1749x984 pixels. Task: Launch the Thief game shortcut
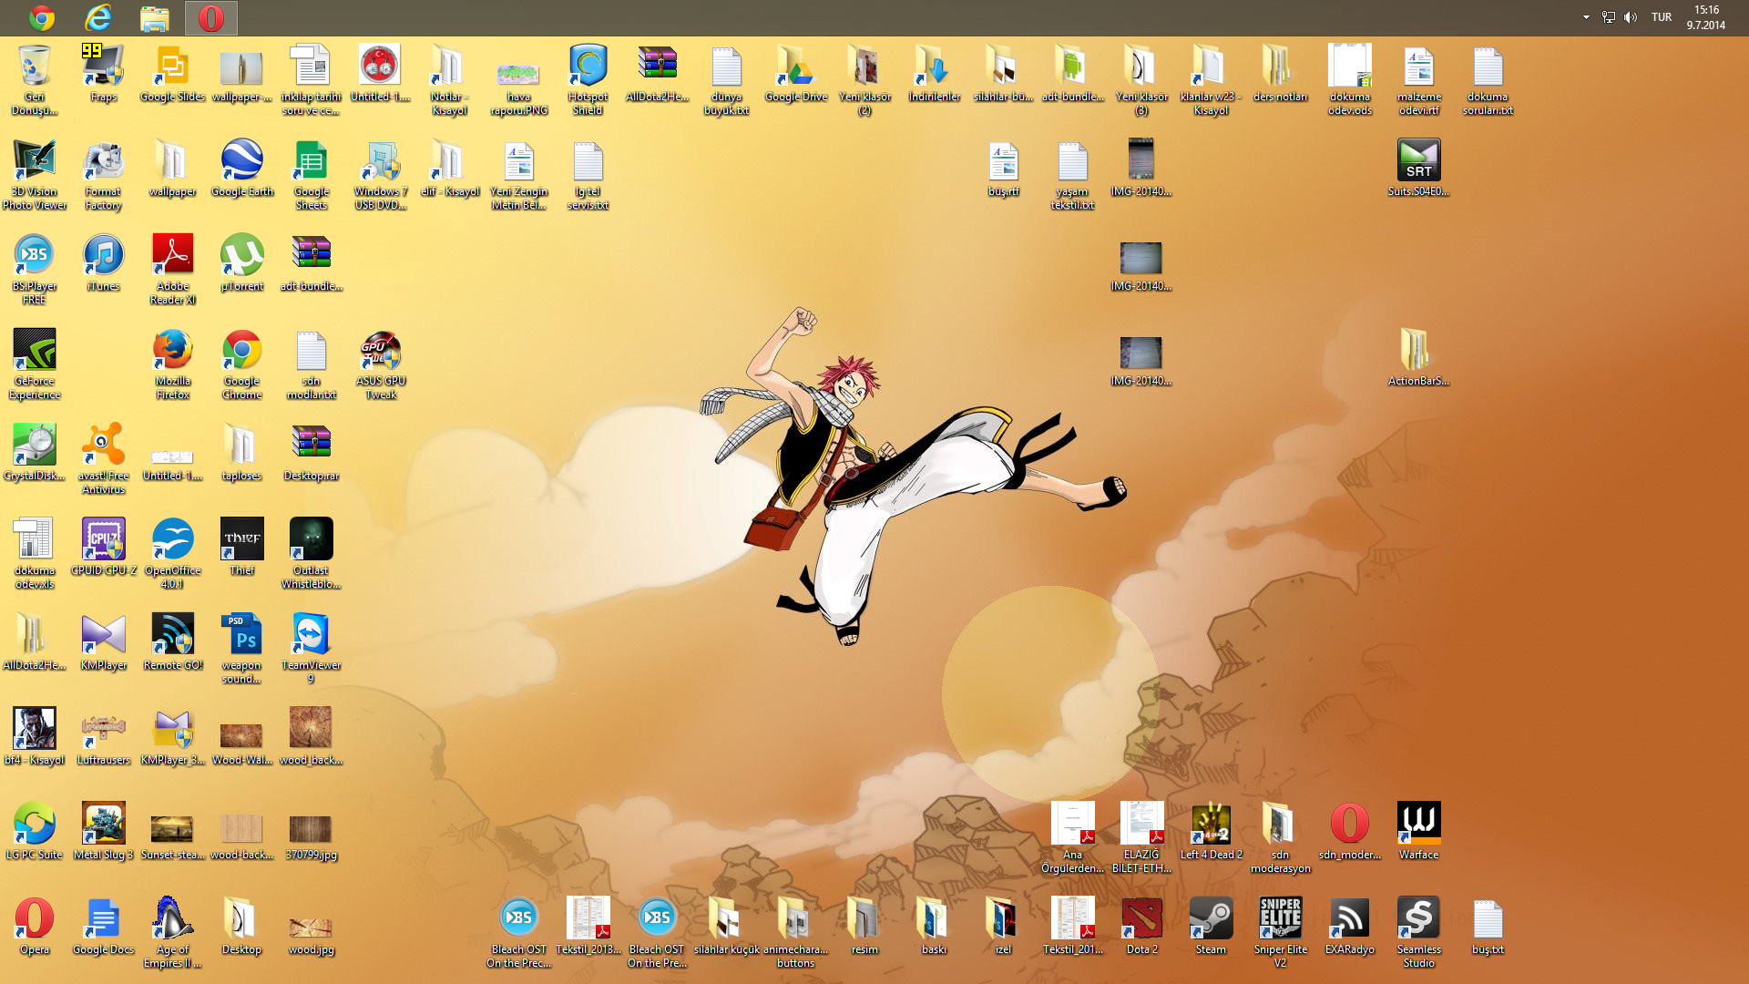coord(242,548)
